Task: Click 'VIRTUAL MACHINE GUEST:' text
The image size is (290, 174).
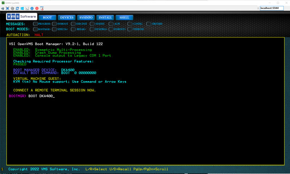Action: (x=37, y=79)
